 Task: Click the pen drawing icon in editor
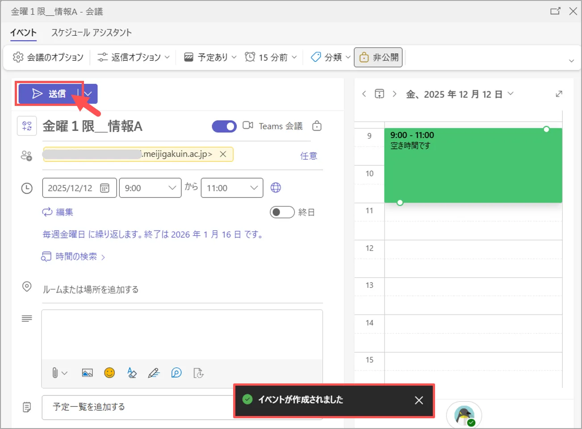154,373
